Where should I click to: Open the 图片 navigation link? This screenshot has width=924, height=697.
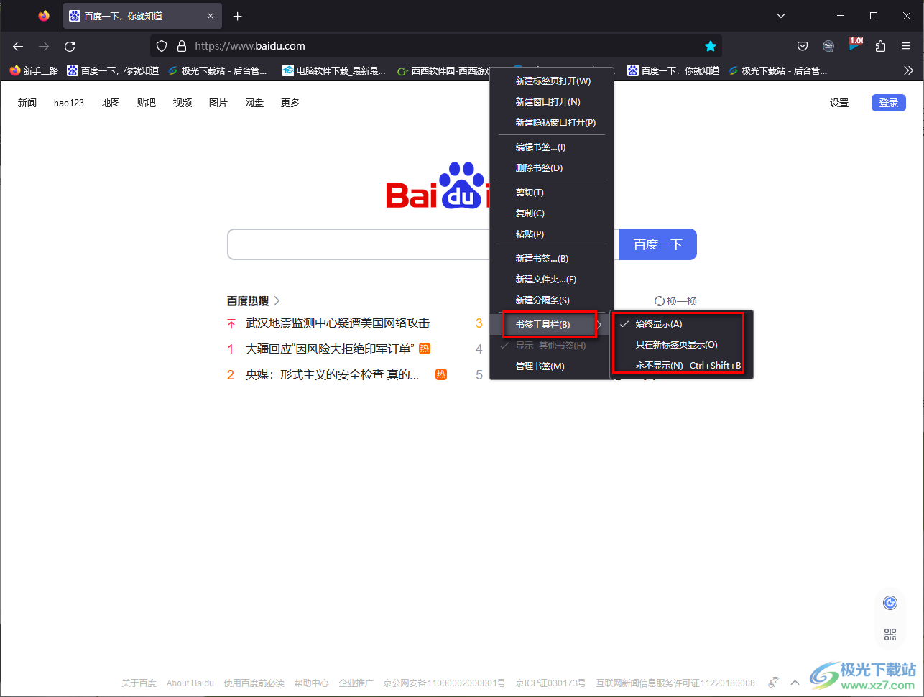coord(218,103)
